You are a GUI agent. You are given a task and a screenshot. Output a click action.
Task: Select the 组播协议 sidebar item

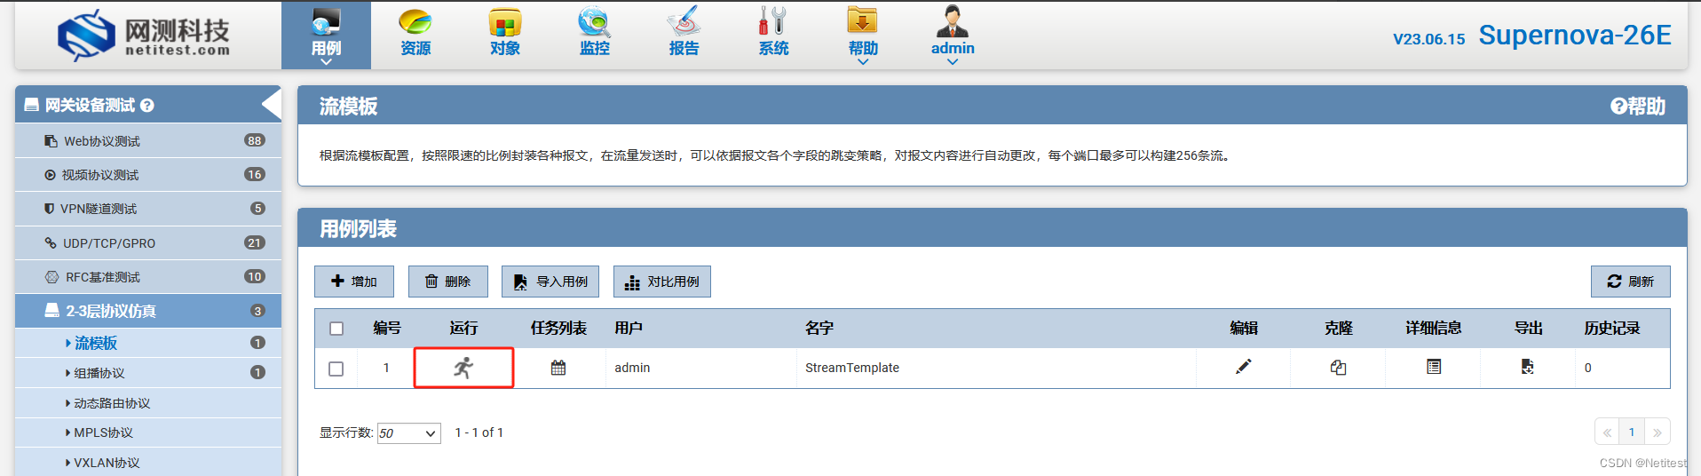tap(148, 373)
